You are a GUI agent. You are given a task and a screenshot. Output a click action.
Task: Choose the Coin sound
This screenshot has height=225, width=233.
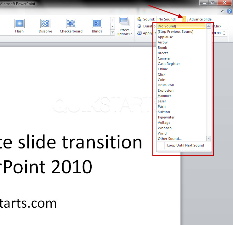[181, 80]
